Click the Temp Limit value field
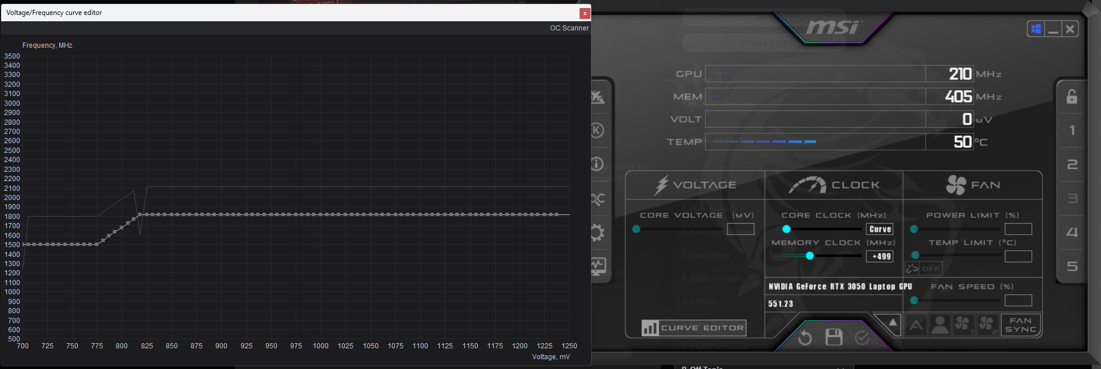Image resolution: width=1101 pixels, height=369 pixels. 1018,256
